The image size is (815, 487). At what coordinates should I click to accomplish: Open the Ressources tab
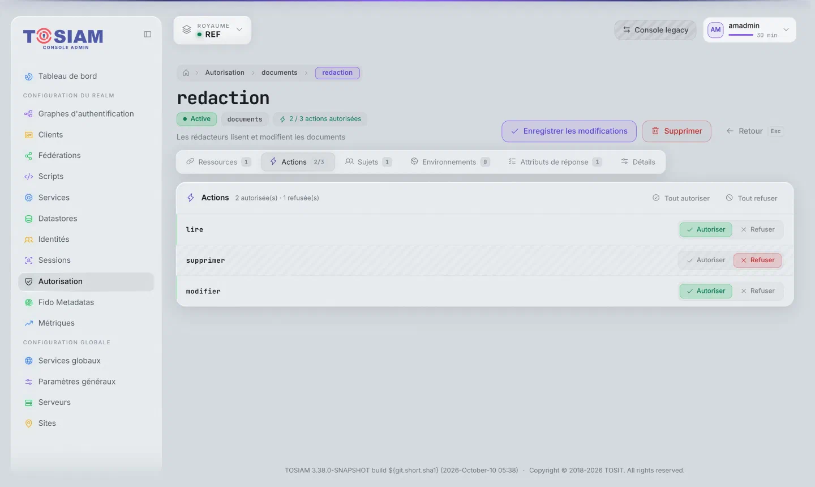click(x=218, y=162)
